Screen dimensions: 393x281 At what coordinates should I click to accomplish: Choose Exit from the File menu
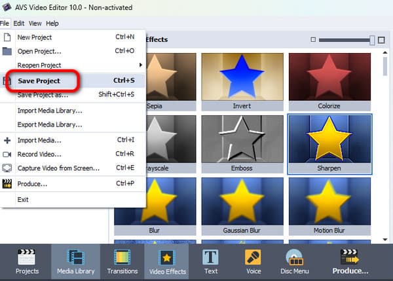coord(73,200)
